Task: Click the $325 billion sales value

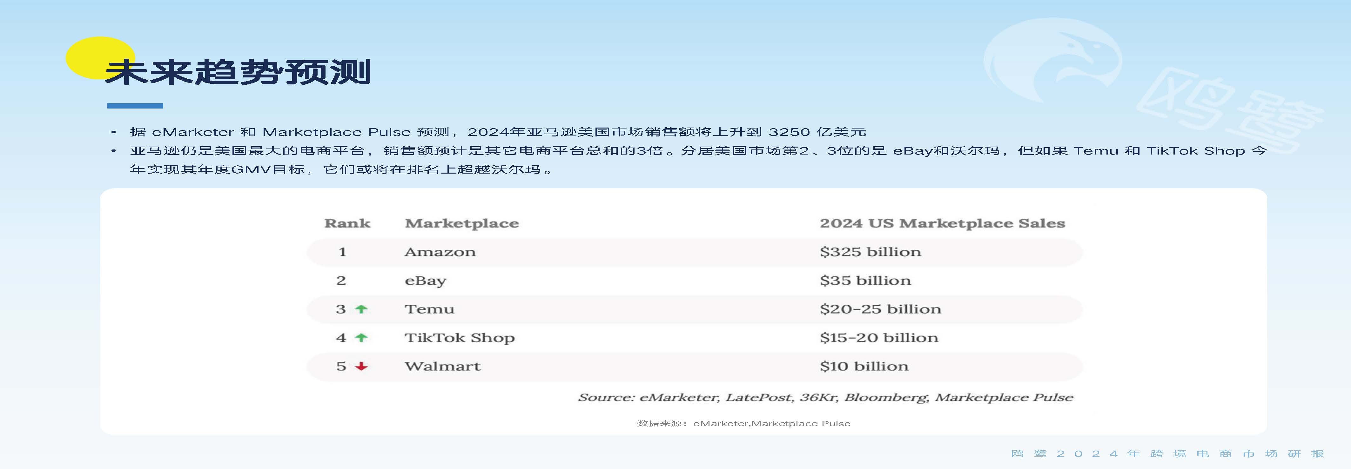Action: [x=870, y=252]
